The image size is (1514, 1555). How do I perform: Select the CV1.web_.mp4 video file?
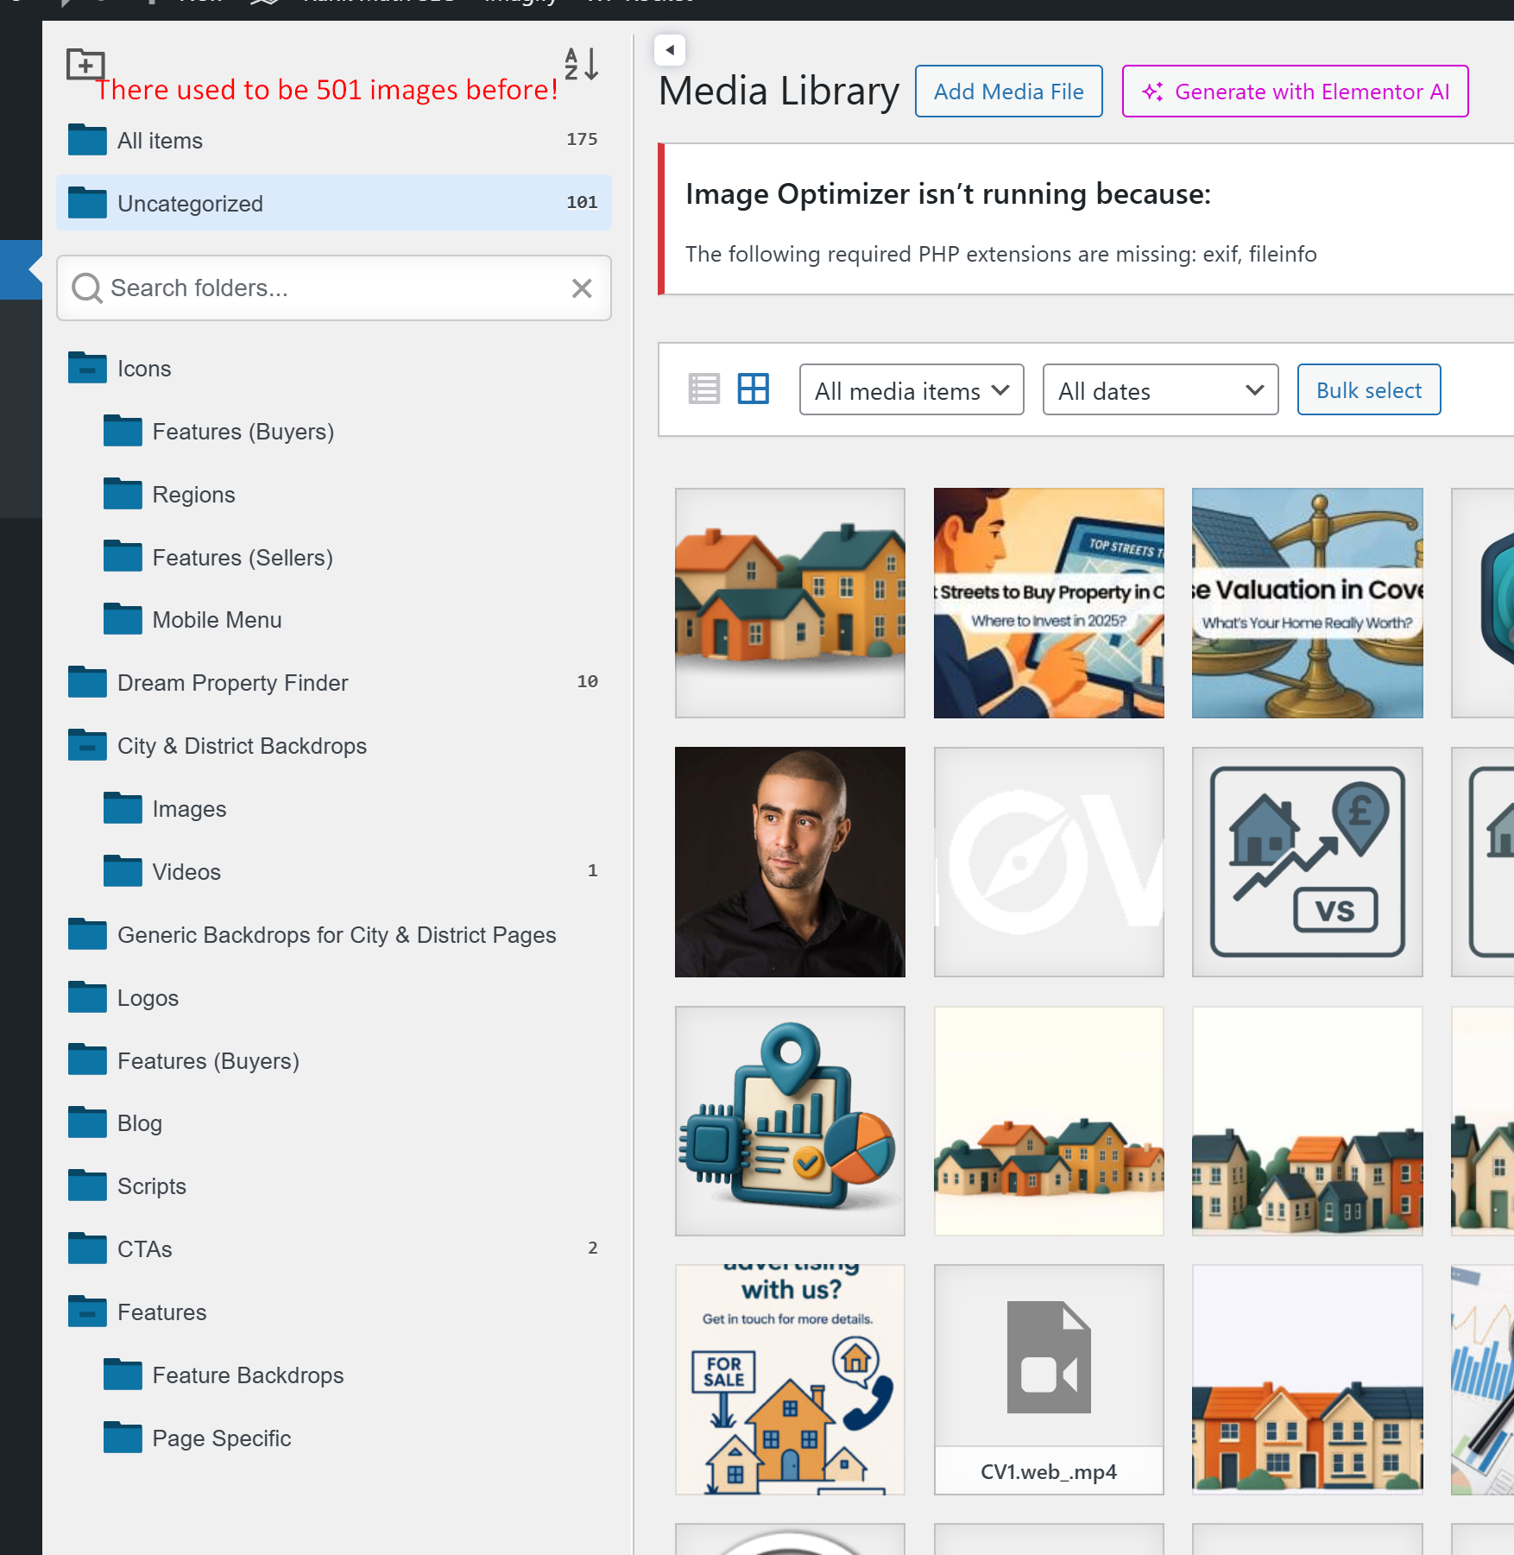1049,1380
